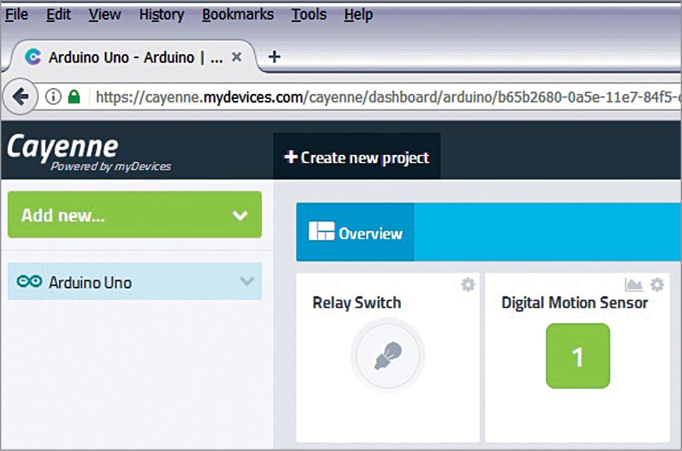Click the Cayenne logo
The height and width of the screenshot is (451, 682).
tap(63, 150)
